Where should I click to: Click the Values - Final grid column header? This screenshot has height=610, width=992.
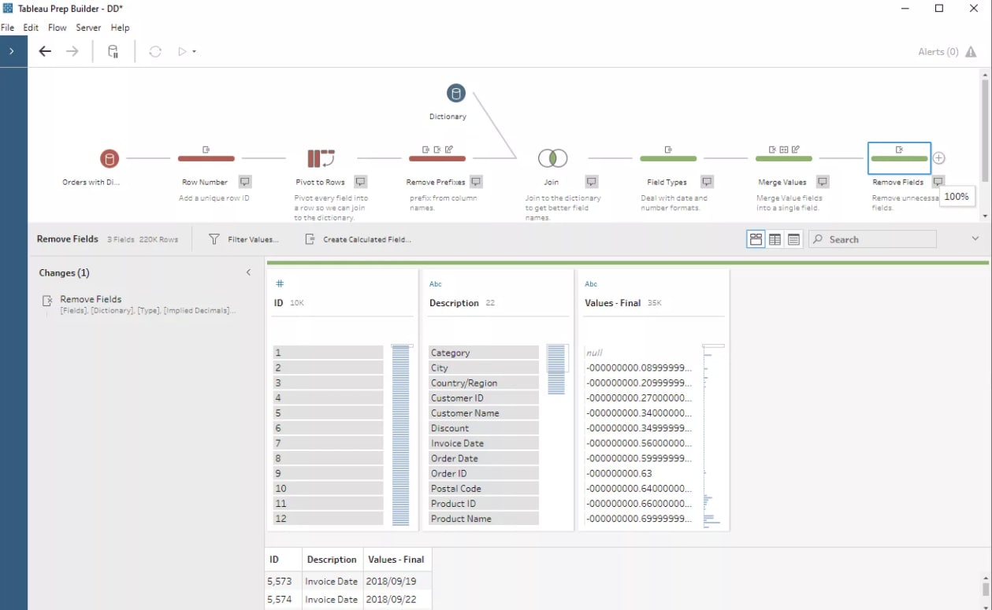(396, 560)
